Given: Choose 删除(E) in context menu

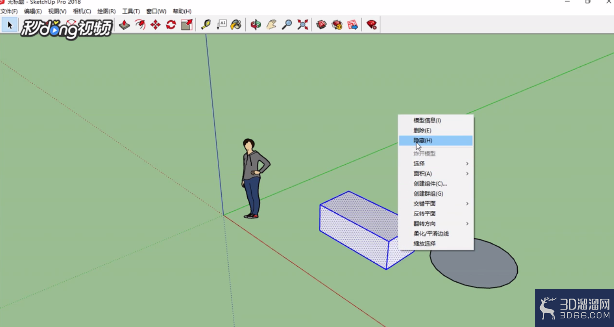Looking at the screenshot, I should 436,130.
